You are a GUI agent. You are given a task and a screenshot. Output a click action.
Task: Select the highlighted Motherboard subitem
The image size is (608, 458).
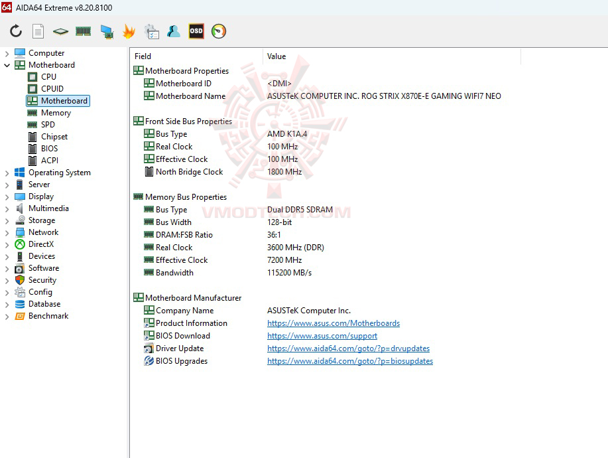coord(58,101)
